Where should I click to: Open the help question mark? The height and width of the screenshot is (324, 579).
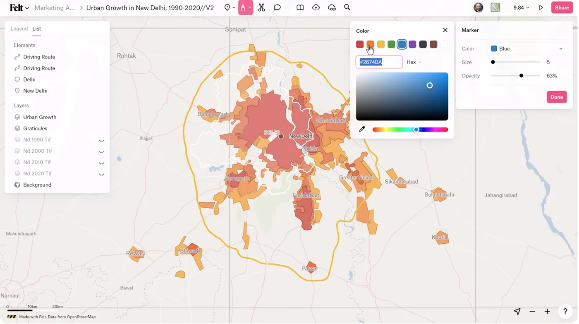(x=565, y=311)
